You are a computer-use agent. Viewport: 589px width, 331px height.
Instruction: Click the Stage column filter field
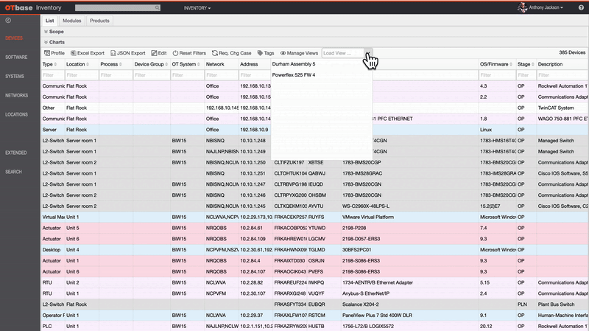(526, 75)
